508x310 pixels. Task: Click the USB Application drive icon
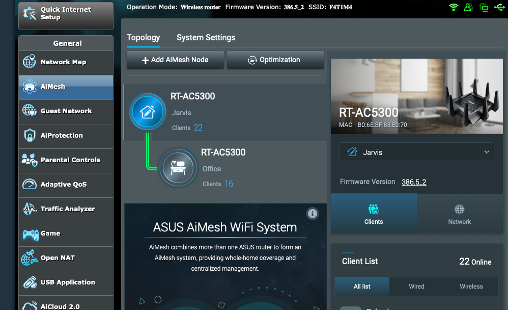[x=30, y=282]
